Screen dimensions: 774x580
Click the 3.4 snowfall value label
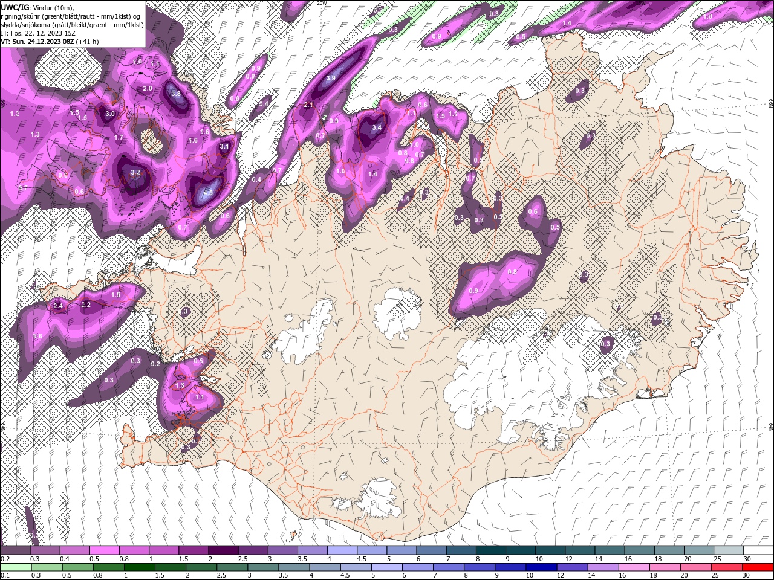click(377, 127)
